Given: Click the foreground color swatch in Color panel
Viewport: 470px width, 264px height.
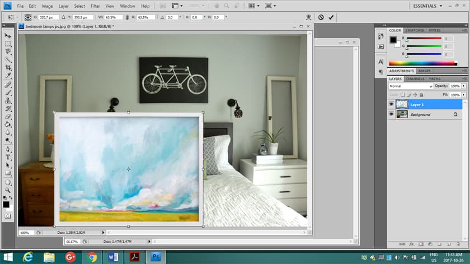Looking at the screenshot, I should point(393,40).
